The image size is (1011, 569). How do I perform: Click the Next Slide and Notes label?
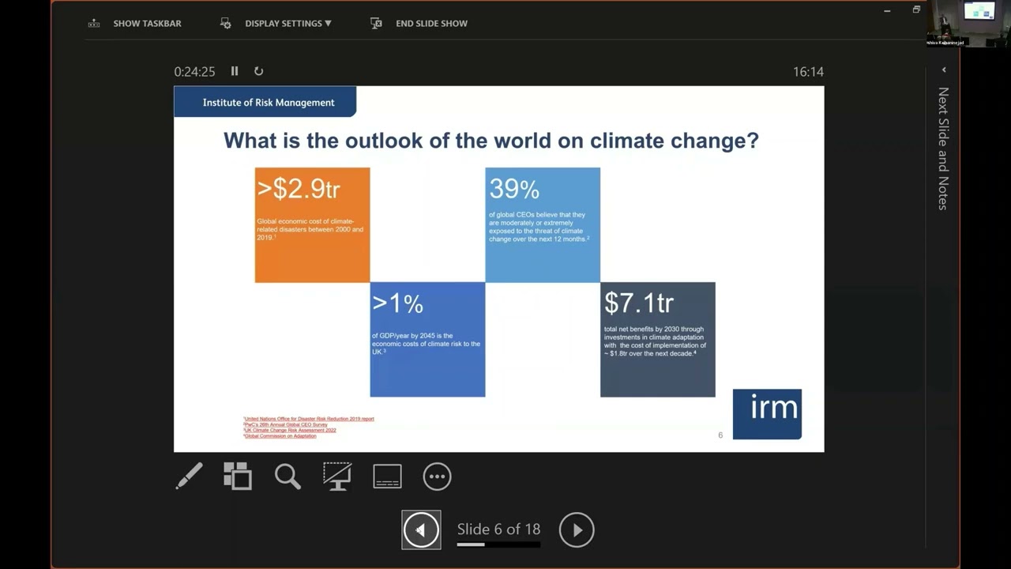point(943,148)
